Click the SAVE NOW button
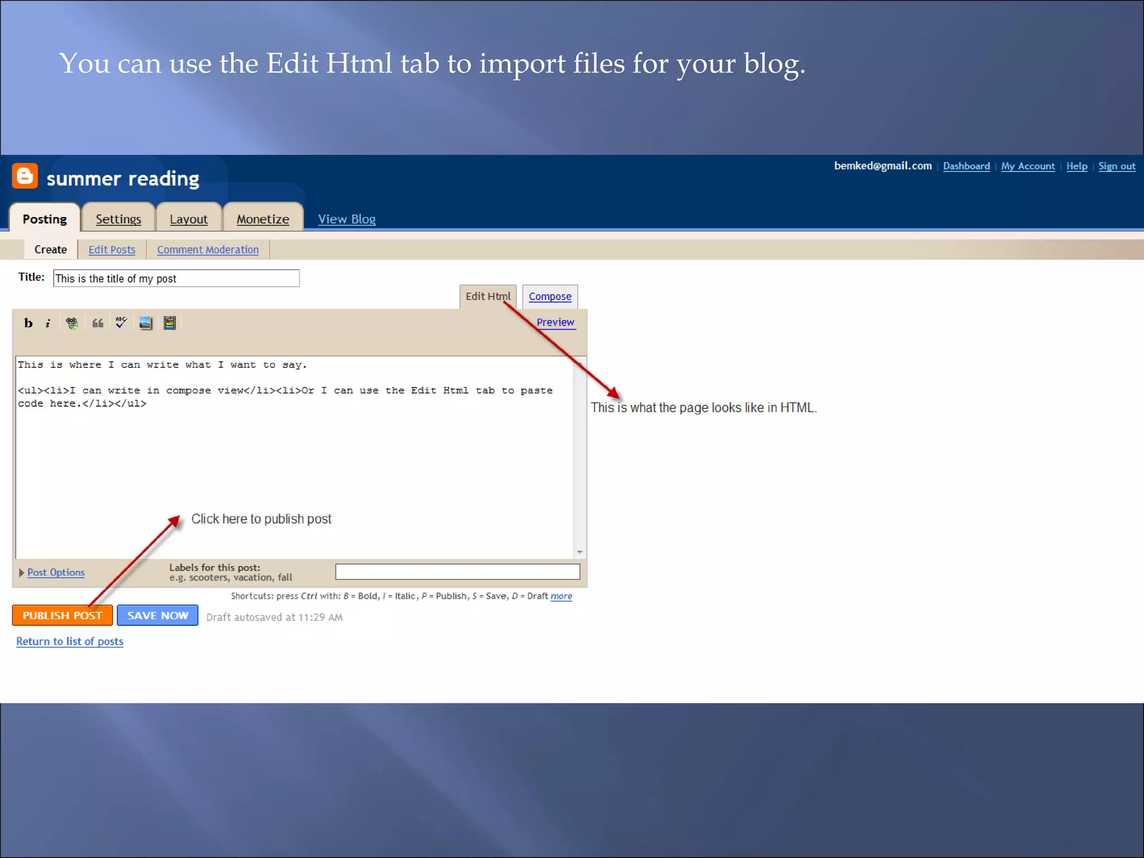 (x=158, y=616)
